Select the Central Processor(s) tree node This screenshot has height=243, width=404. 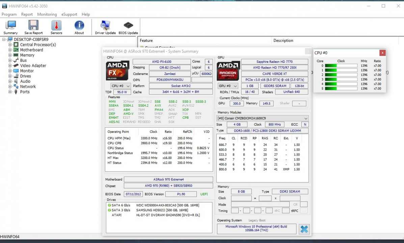tap(38, 45)
